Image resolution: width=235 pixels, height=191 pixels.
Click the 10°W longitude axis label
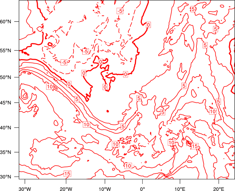[105, 189]
